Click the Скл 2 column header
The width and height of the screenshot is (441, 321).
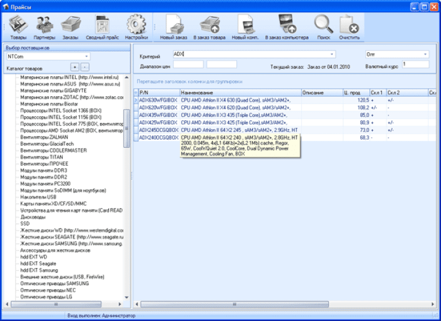click(x=407, y=93)
